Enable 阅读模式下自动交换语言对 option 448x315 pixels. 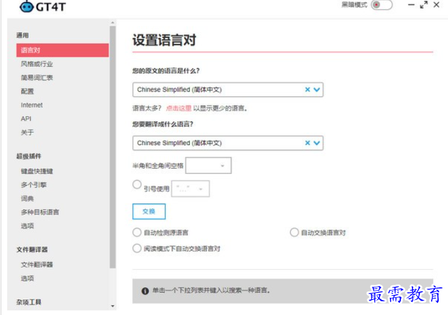(137, 248)
